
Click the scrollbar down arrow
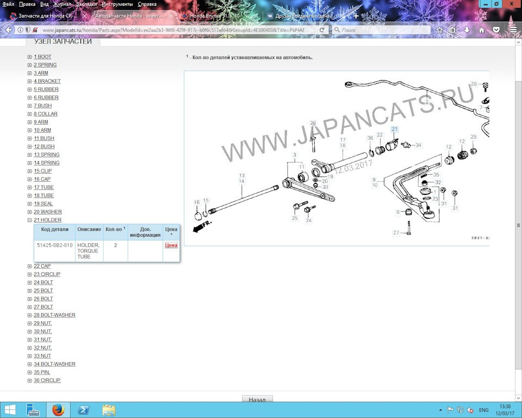[518, 398]
